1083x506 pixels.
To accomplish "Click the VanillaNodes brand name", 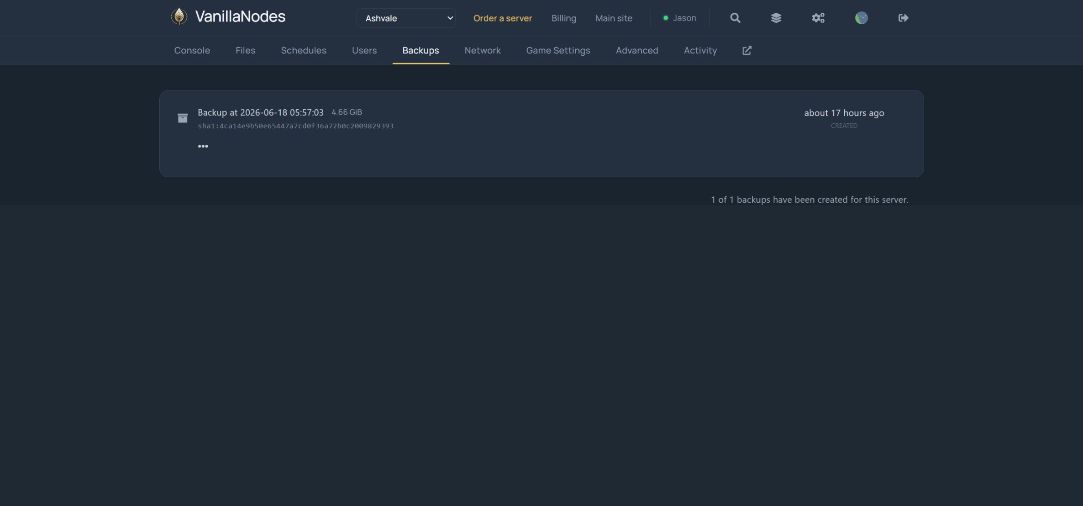I will pyautogui.click(x=240, y=16).
